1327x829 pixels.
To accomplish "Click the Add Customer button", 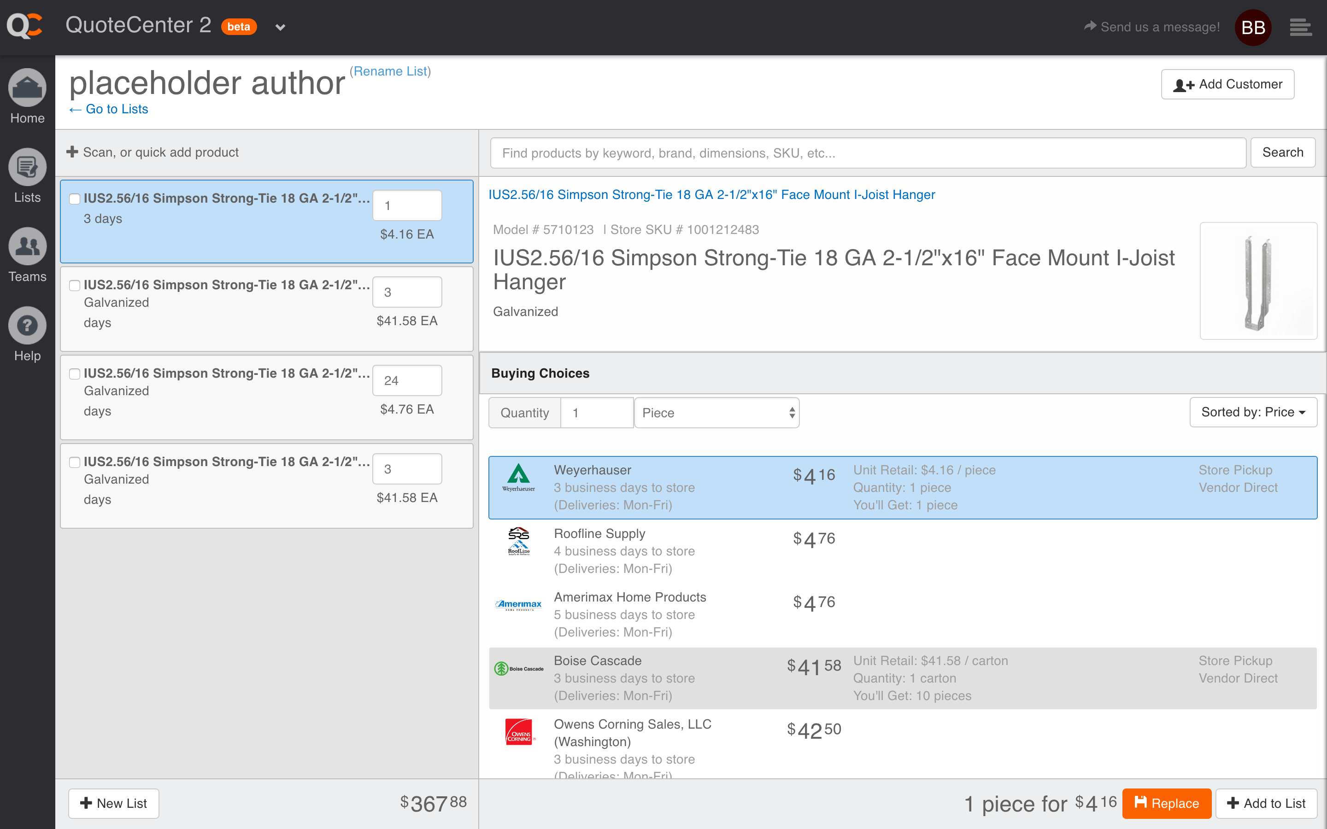I will [1227, 84].
